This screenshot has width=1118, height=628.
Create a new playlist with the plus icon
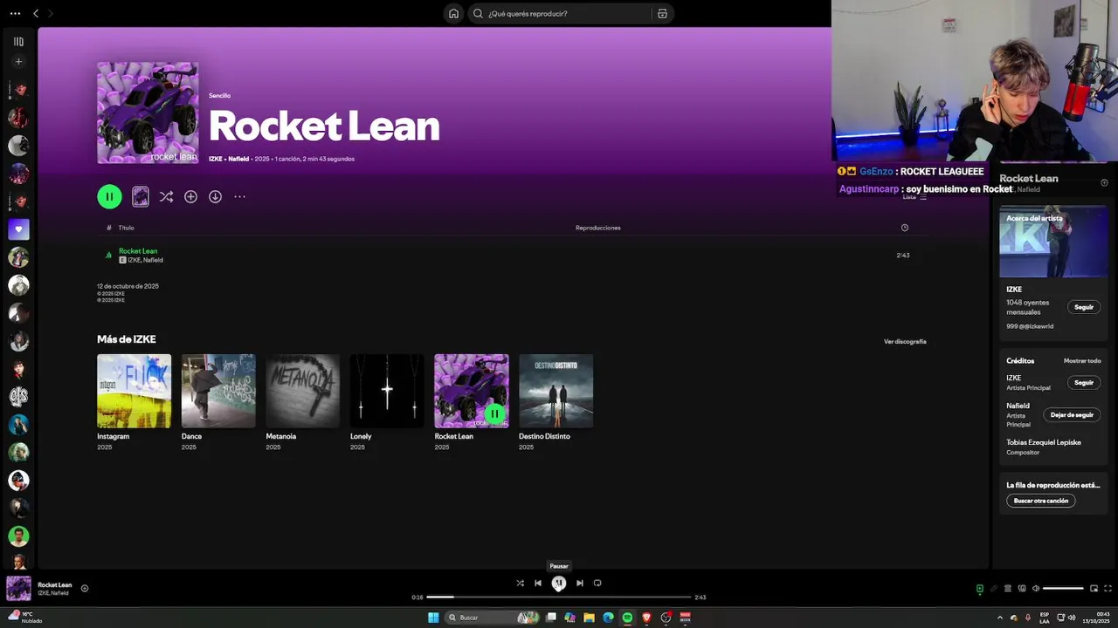click(x=18, y=62)
